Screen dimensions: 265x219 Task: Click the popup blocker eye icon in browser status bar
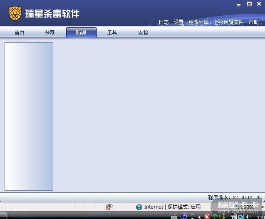(109, 207)
